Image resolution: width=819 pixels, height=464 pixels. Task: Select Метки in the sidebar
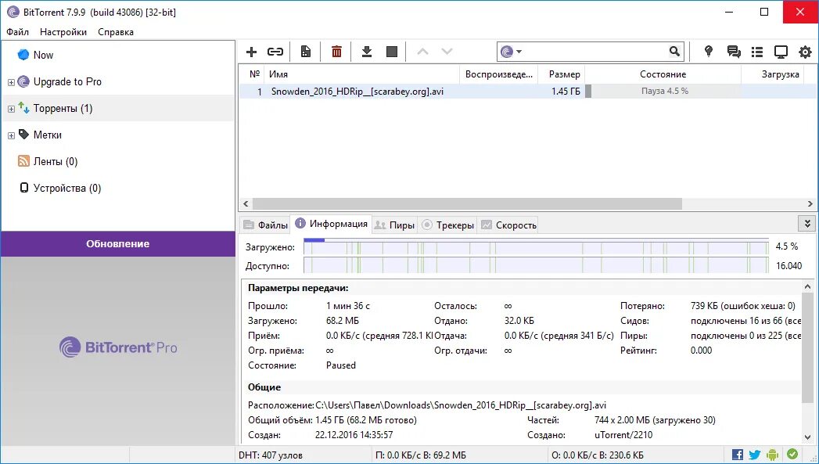pos(47,135)
